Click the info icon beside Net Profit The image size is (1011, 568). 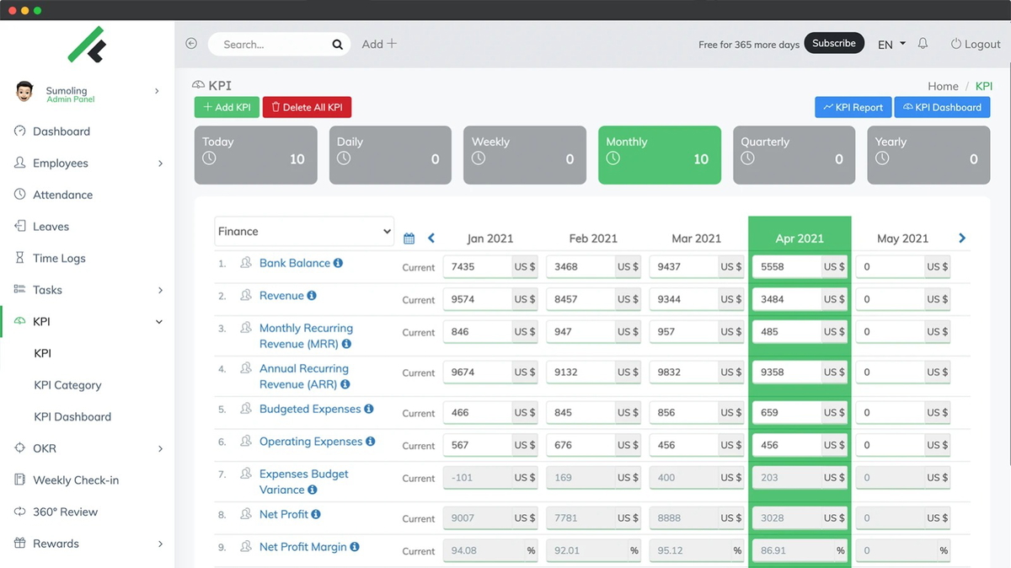316,514
